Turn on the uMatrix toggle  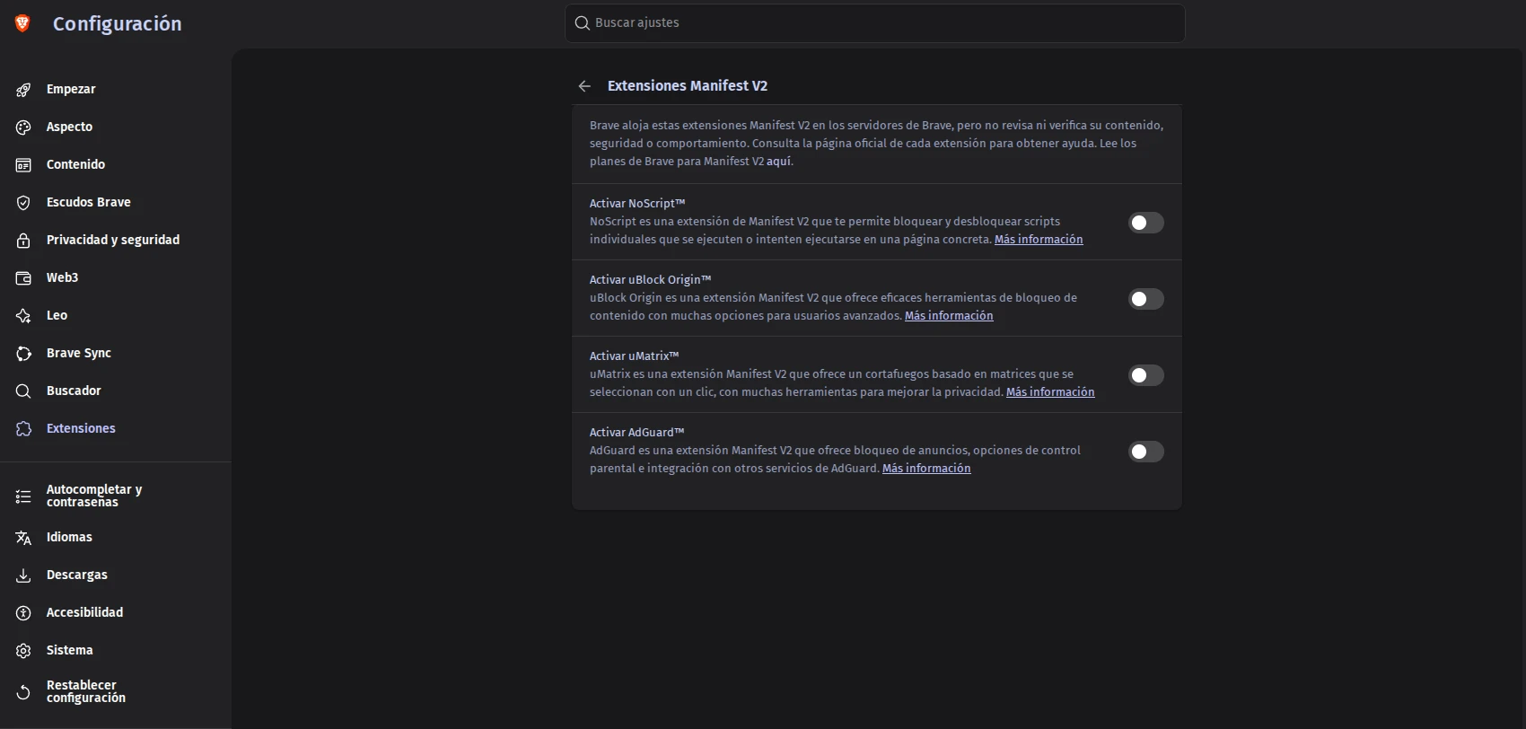1145,375
